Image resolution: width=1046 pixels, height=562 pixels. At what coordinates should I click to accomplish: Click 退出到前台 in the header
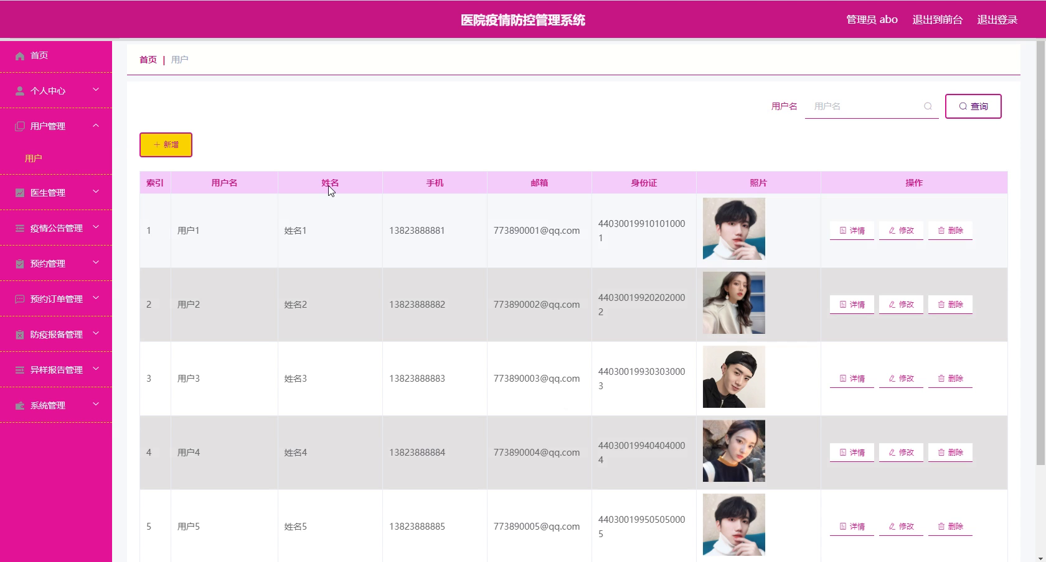(x=937, y=20)
